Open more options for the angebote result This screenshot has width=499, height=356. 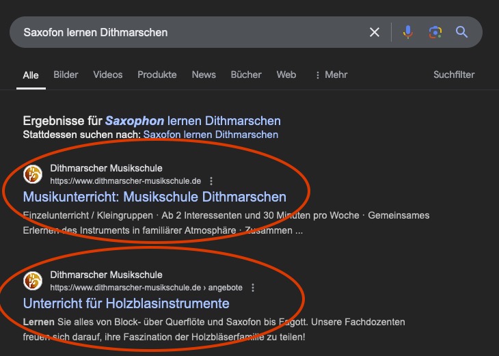click(253, 288)
